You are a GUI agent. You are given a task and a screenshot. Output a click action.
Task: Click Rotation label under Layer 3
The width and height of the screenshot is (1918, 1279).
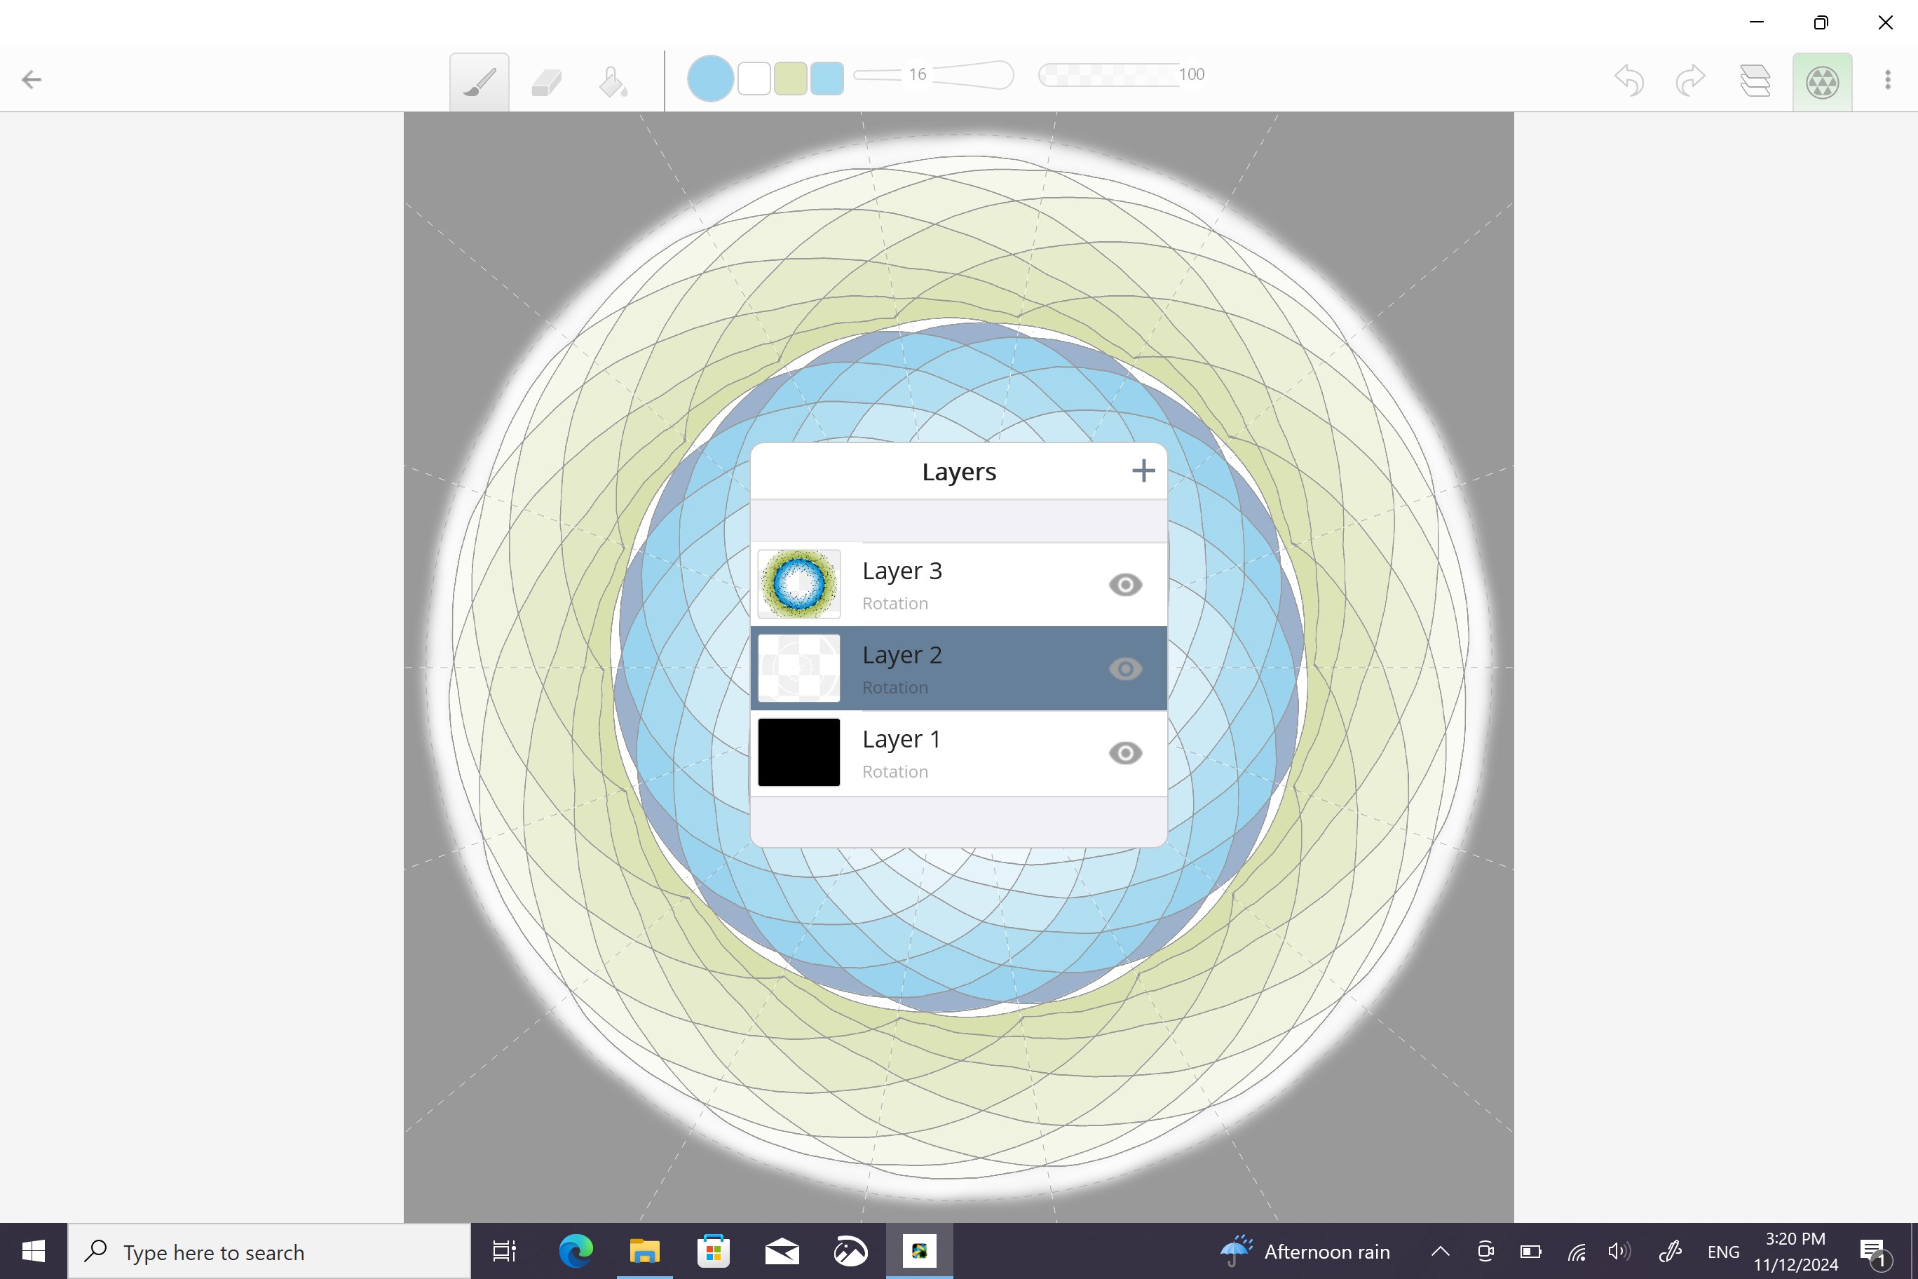[895, 604]
